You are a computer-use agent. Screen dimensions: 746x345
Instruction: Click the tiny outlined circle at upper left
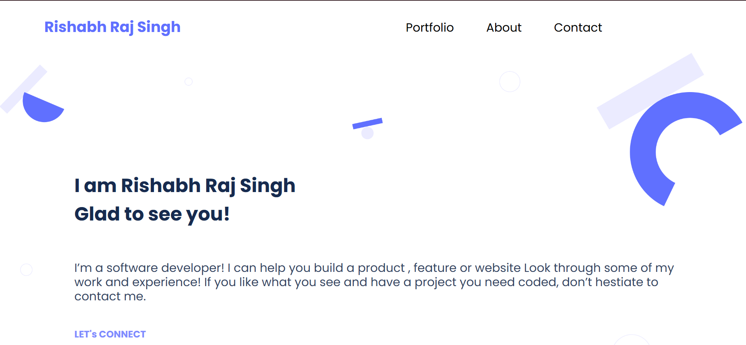click(189, 82)
